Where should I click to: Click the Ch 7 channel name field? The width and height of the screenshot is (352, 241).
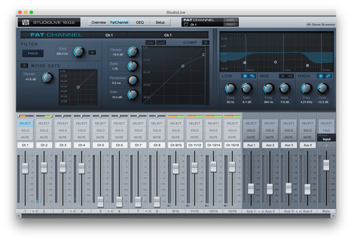pyautogui.click(x=138, y=145)
